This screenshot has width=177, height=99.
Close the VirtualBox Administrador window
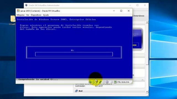point(145,5)
